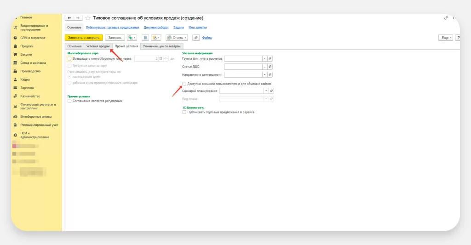Star this agreement as favorite

click(x=87, y=18)
